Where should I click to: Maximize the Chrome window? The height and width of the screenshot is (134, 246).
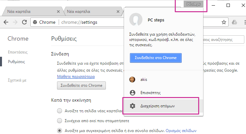coord(228,5)
